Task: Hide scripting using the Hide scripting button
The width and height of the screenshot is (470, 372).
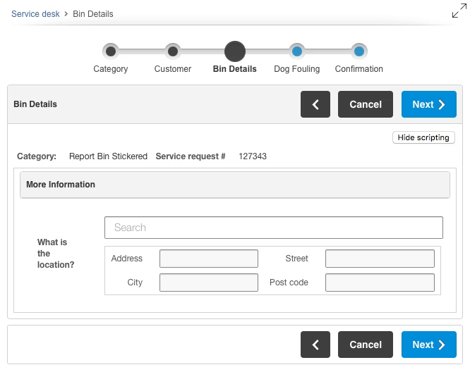Action: pyautogui.click(x=423, y=137)
